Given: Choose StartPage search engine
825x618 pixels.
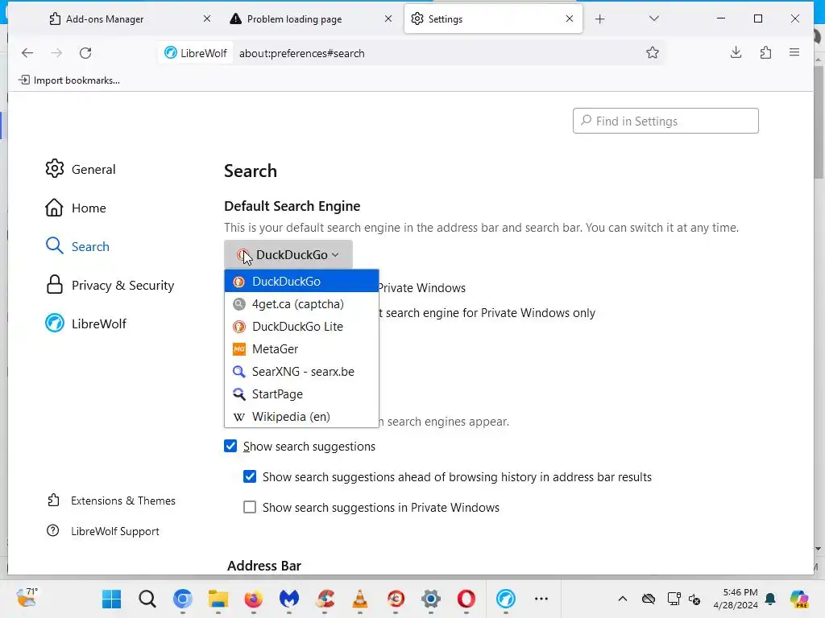Looking at the screenshot, I should click(301, 394).
